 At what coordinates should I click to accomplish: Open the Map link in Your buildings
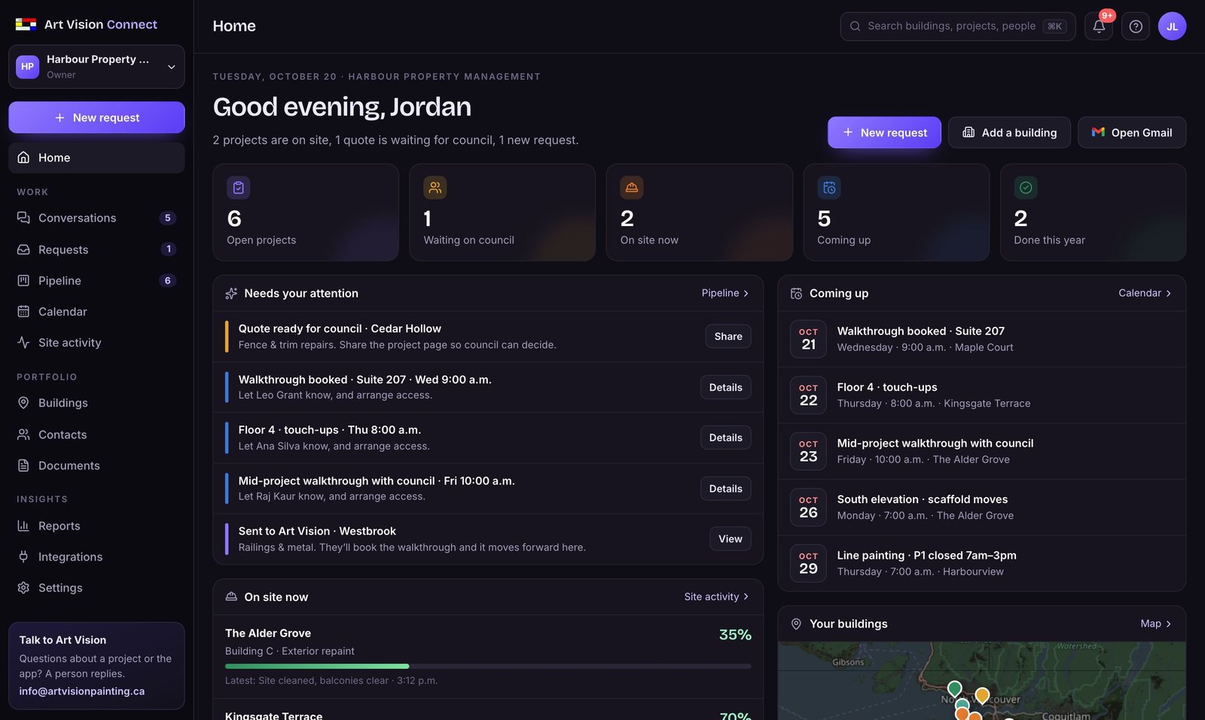(1156, 624)
